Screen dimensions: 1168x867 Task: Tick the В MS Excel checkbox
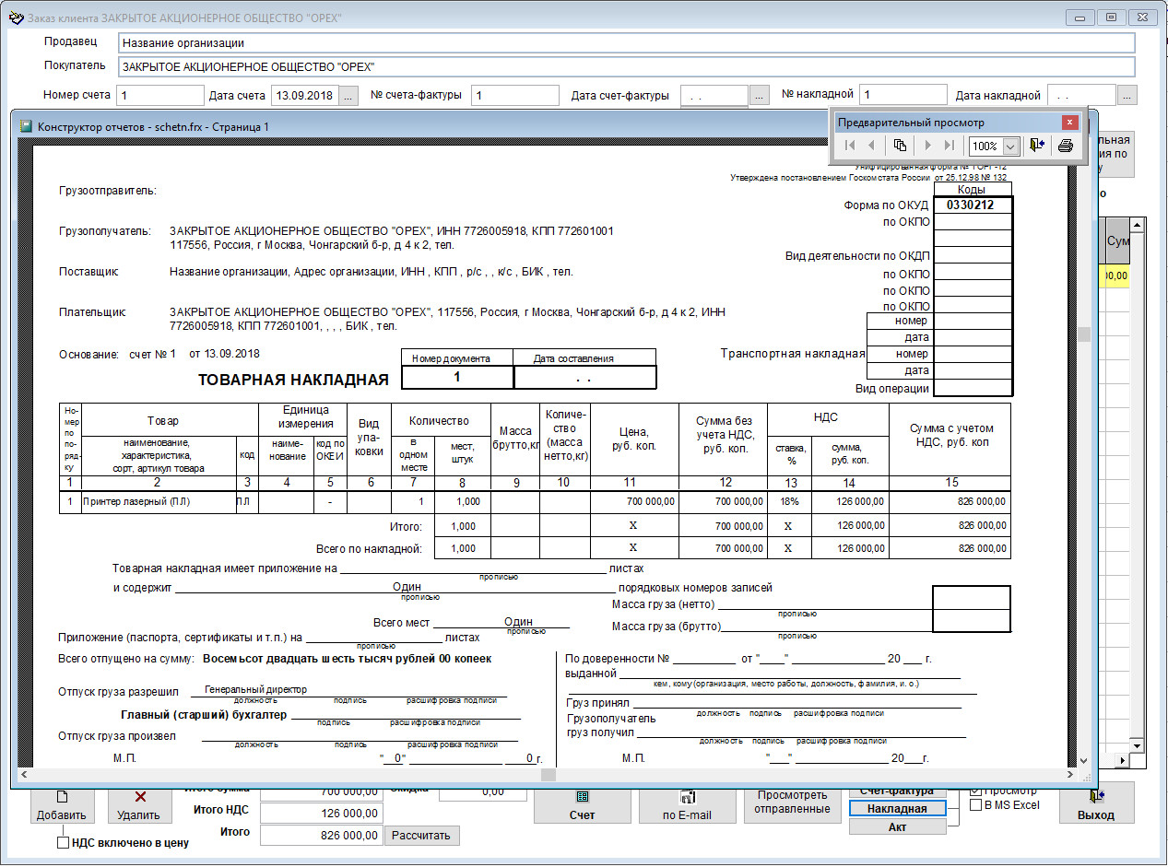click(976, 805)
